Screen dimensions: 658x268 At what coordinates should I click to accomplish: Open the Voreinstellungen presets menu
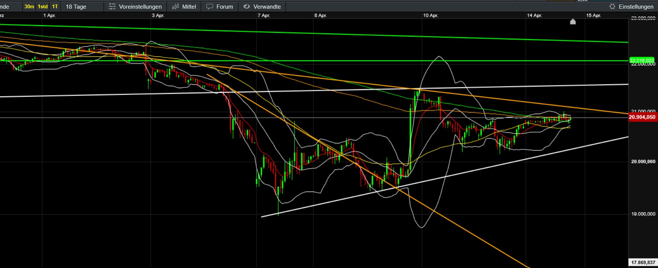(x=140, y=6)
